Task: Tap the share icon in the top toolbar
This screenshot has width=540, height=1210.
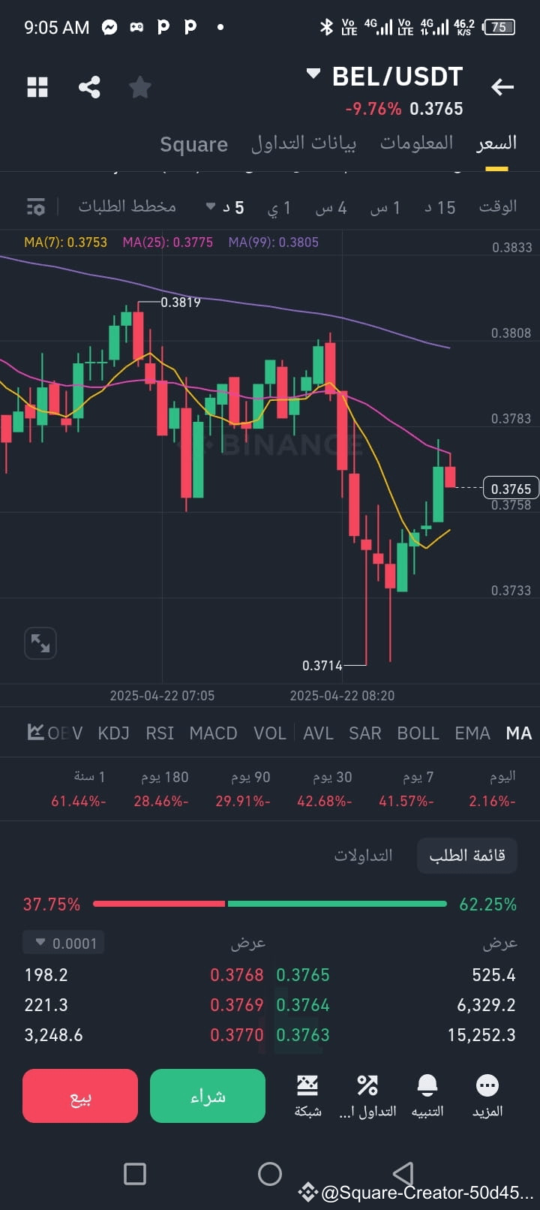Action: [89, 86]
